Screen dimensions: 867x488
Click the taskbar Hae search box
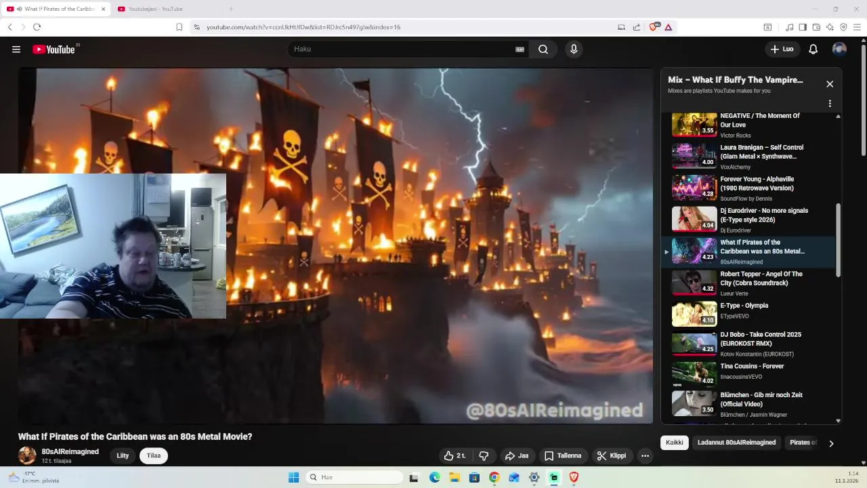point(354,477)
